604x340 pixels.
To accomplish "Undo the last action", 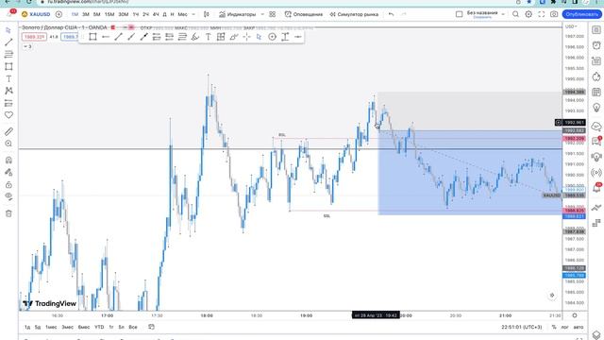I will (x=391, y=14).
